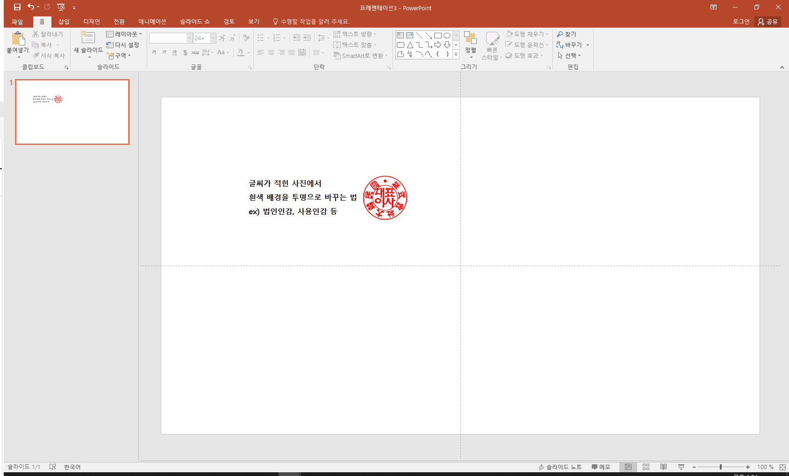
Task: Click Decrease list indent level icon
Action: click(x=297, y=38)
